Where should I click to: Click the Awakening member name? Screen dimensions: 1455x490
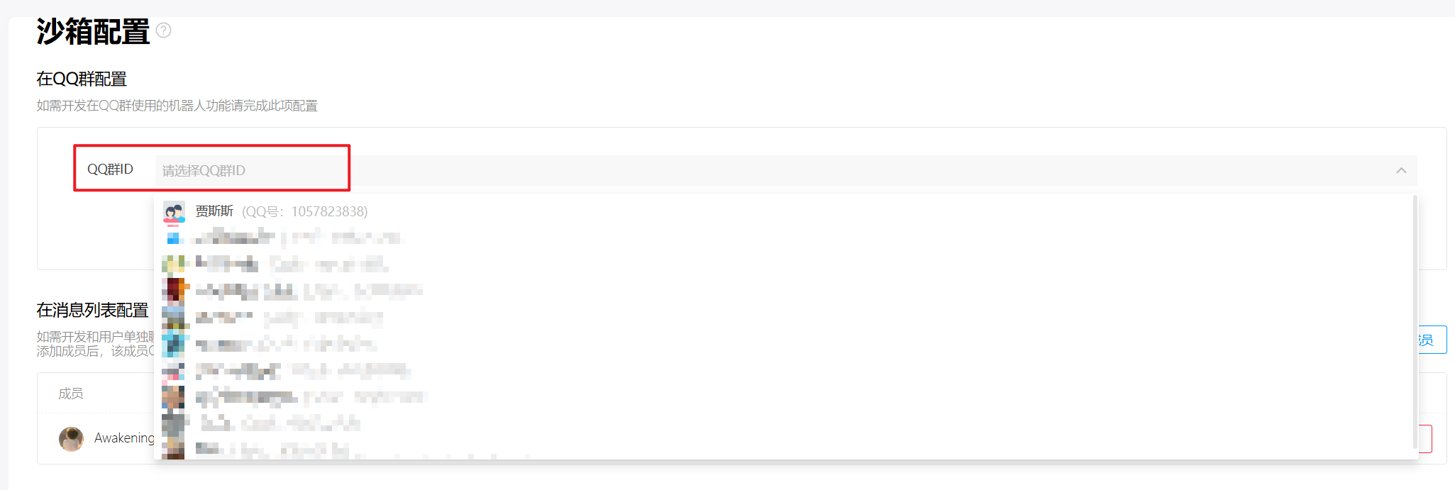124,438
